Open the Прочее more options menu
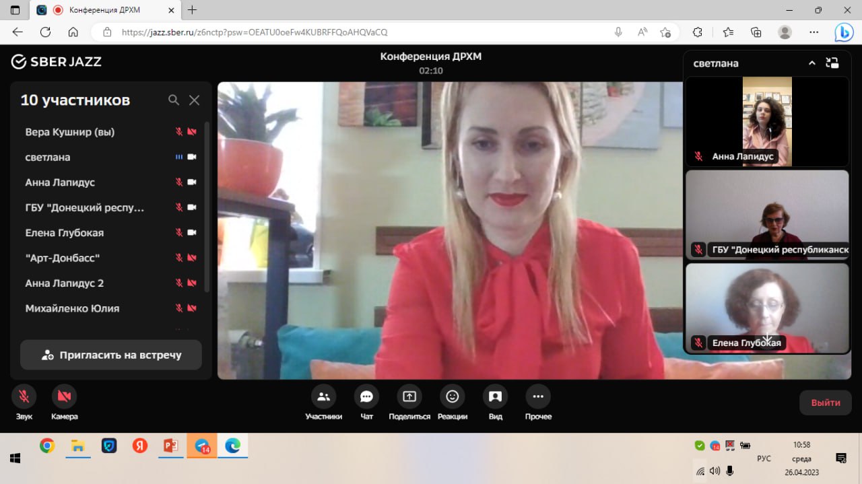Screen dimensions: 862x484 click(x=538, y=396)
